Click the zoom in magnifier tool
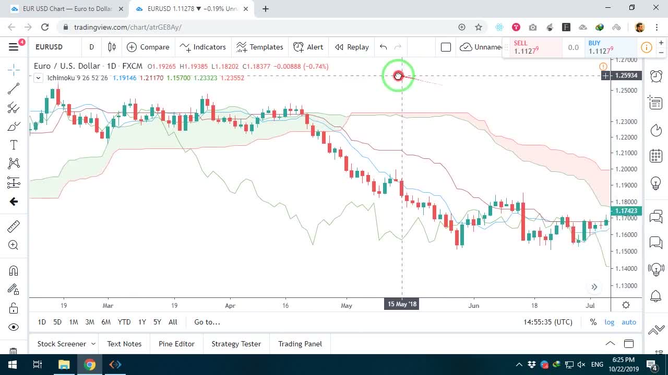This screenshot has height=375, width=668. (14, 245)
